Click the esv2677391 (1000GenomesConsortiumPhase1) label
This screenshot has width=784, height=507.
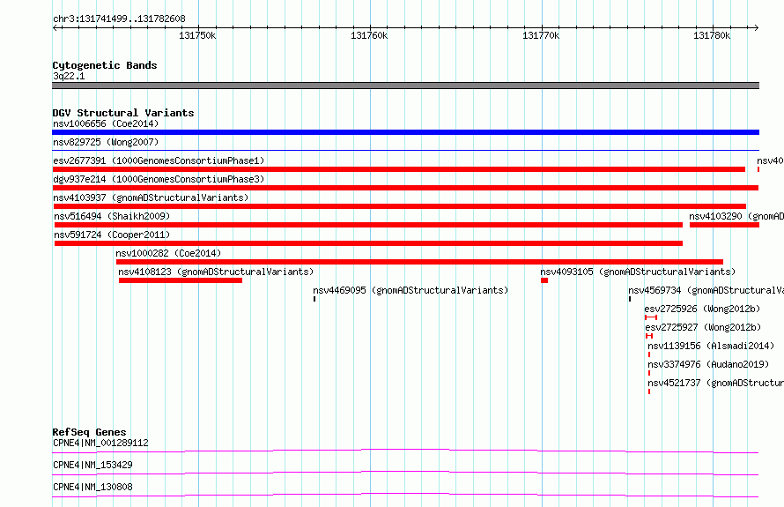click(x=159, y=160)
